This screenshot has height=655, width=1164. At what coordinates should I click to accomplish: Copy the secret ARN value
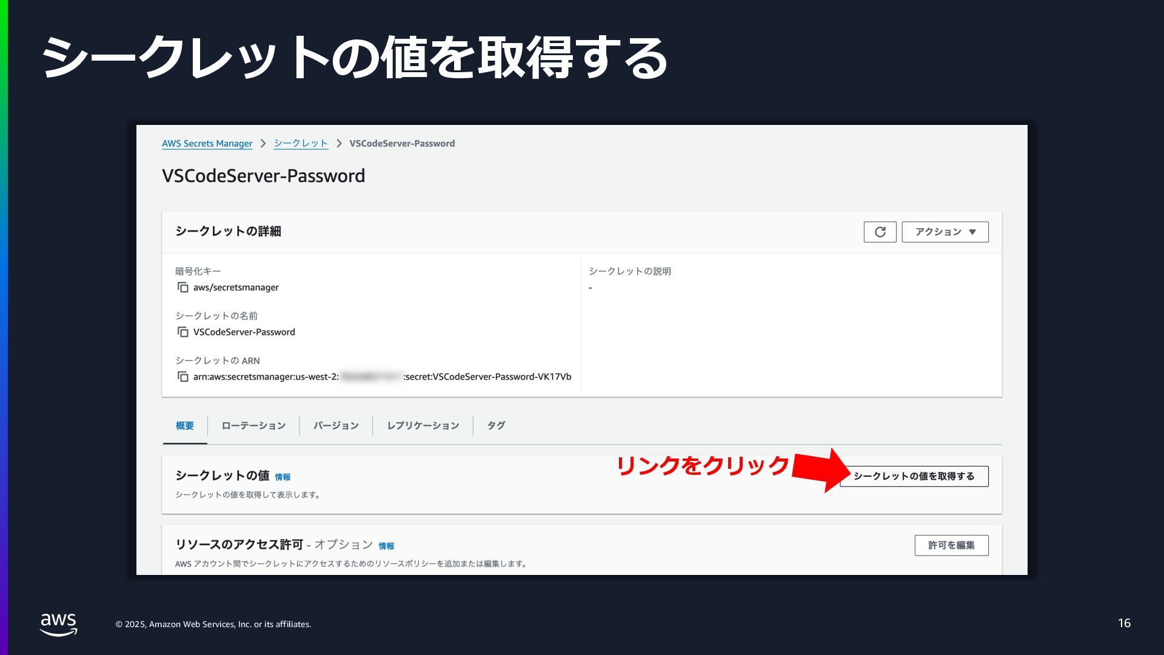[182, 377]
